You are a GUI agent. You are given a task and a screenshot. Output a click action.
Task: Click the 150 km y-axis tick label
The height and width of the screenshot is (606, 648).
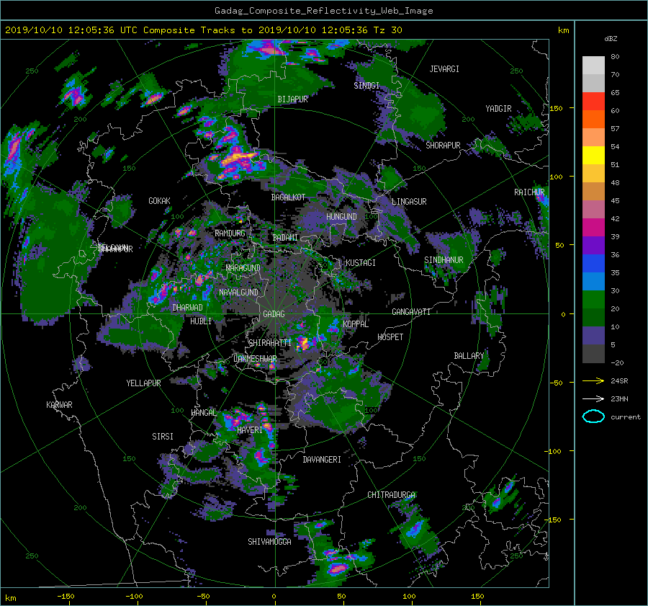click(557, 108)
